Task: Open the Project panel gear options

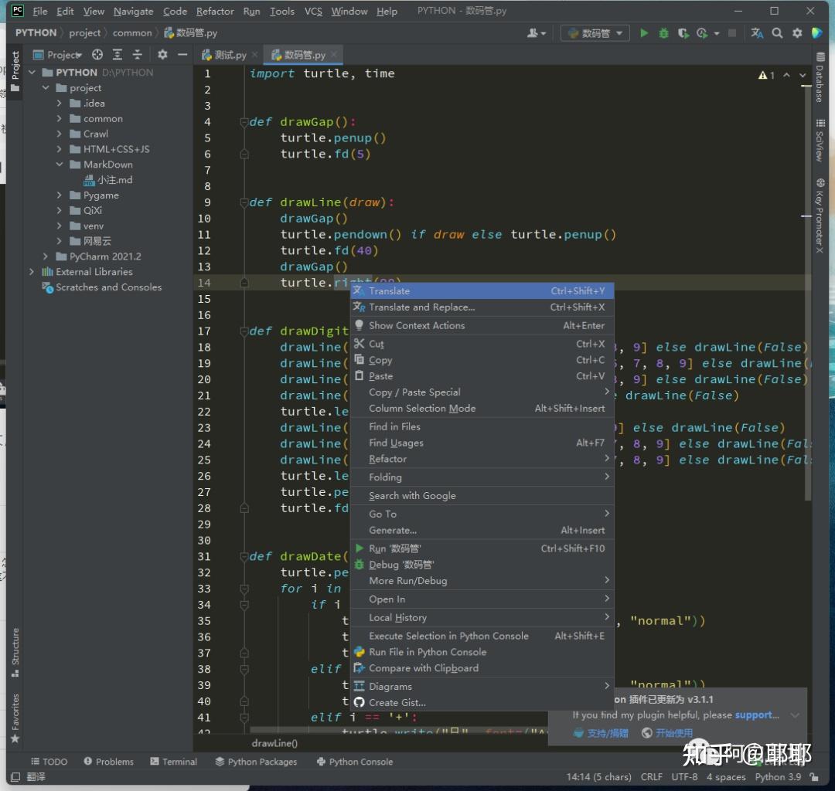Action: coord(162,55)
